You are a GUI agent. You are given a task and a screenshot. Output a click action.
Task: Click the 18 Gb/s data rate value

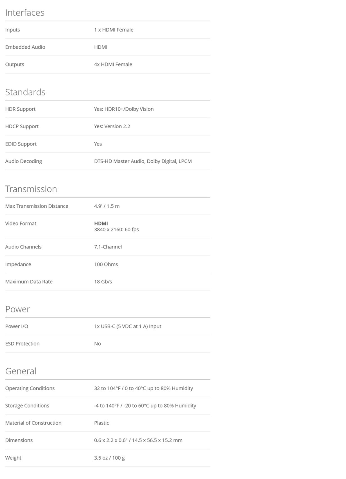pyautogui.click(x=103, y=282)
